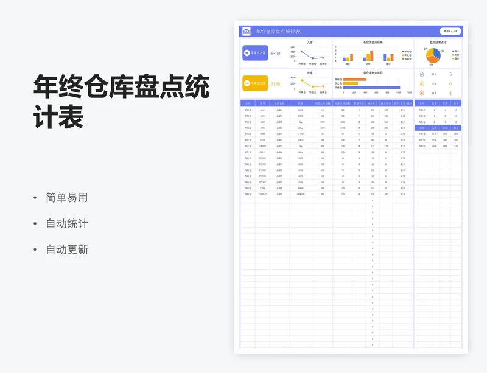
Task: Click the yellow house icon beside count 6
Action: [x=422, y=83]
